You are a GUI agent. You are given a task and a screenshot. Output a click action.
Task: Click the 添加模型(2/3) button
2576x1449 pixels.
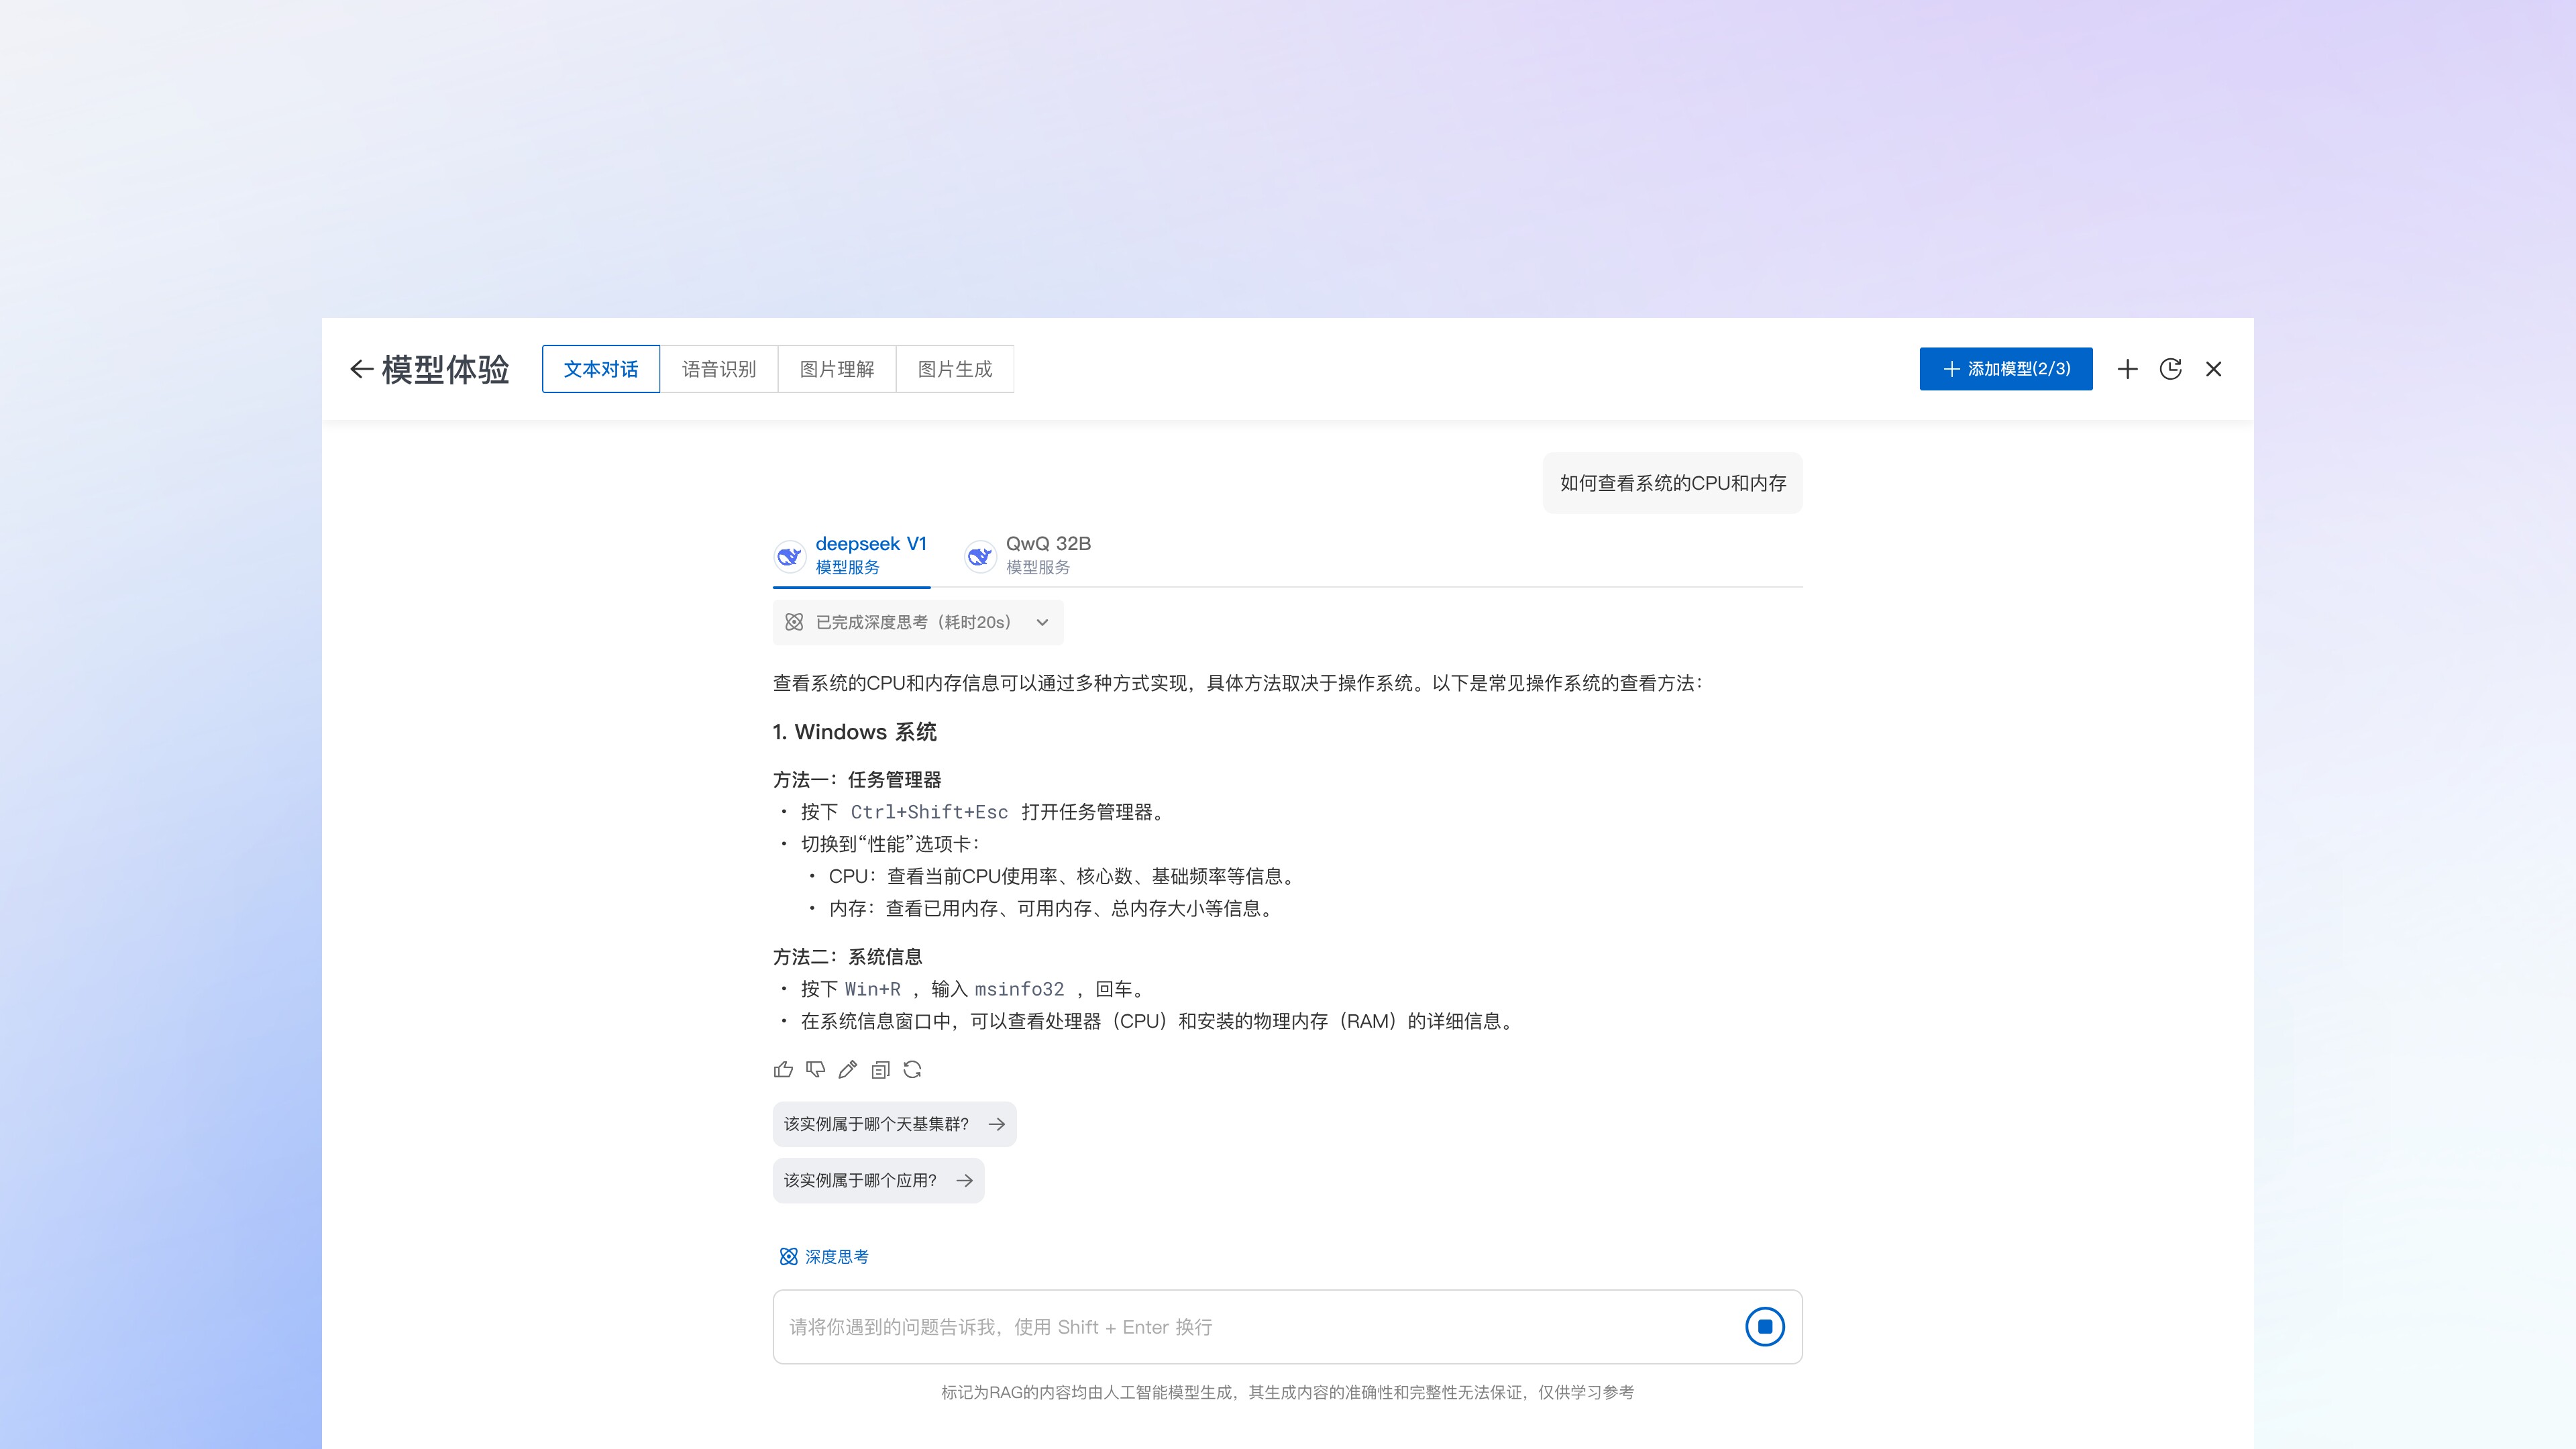[2006, 369]
